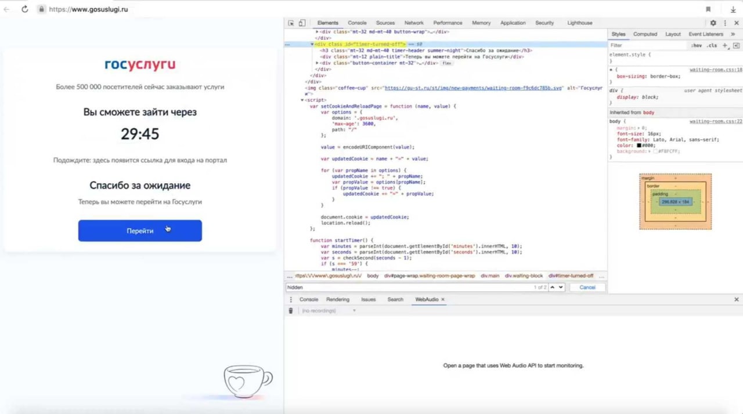Reload the gosuslugi page
The width and height of the screenshot is (743, 414).
[x=25, y=9]
